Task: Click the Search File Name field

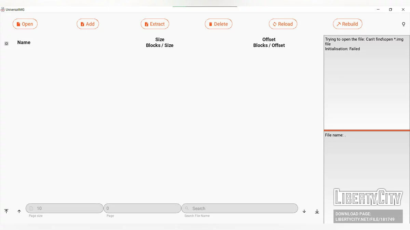Action: tap(243, 208)
